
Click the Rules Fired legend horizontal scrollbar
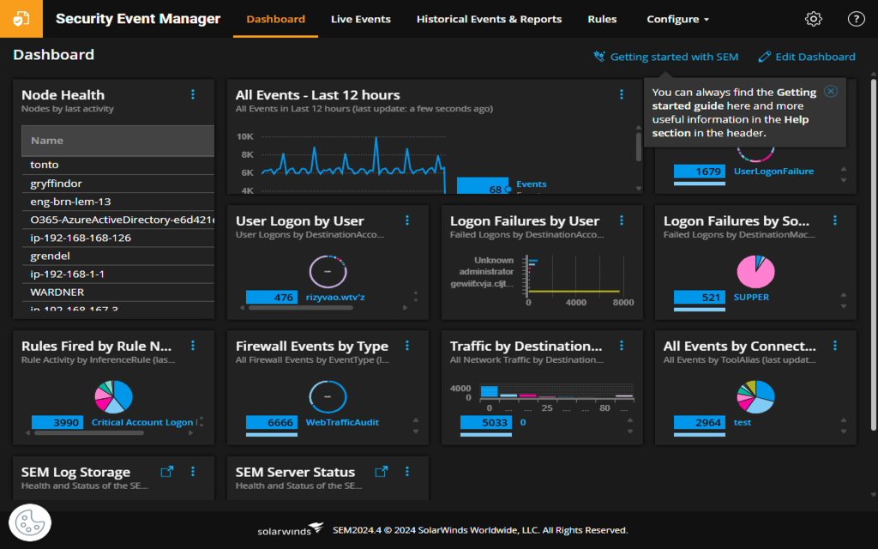(x=89, y=432)
